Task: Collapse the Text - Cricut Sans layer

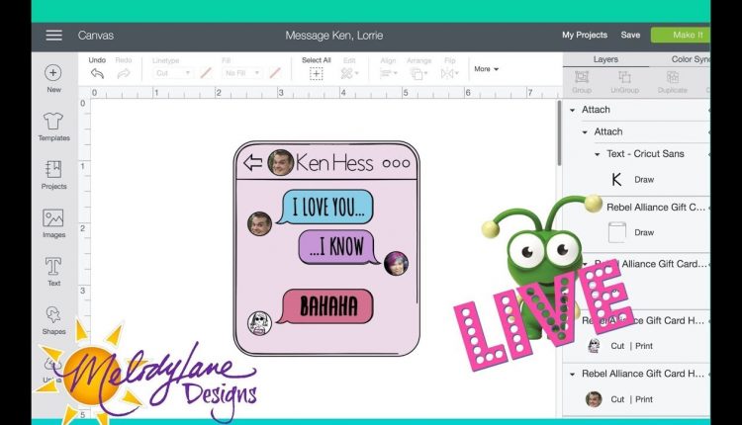Action: pos(598,154)
